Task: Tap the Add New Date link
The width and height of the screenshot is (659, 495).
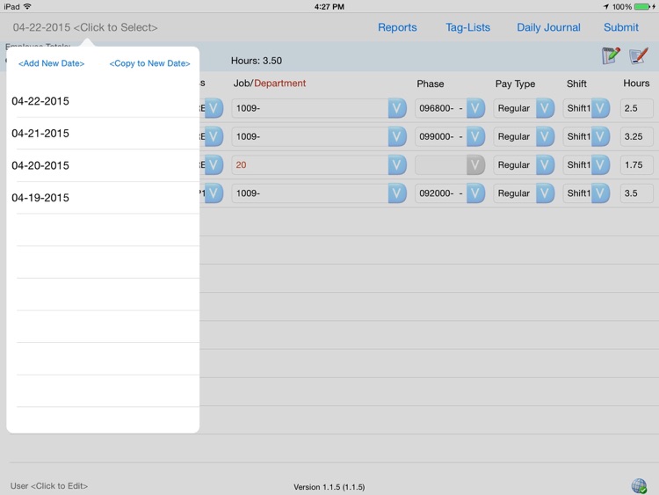Action: (x=51, y=63)
